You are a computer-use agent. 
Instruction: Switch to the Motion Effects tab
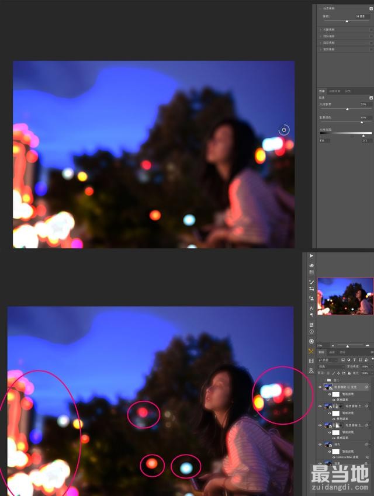(334, 91)
